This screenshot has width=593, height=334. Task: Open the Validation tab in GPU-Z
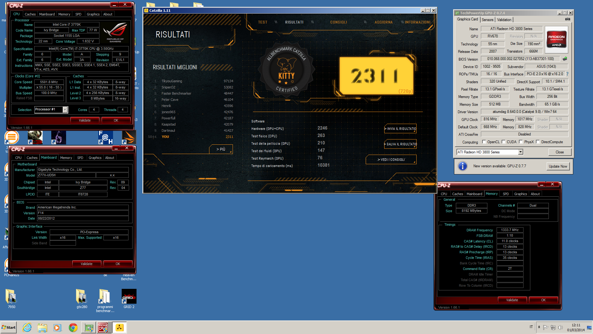pos(504,20)
